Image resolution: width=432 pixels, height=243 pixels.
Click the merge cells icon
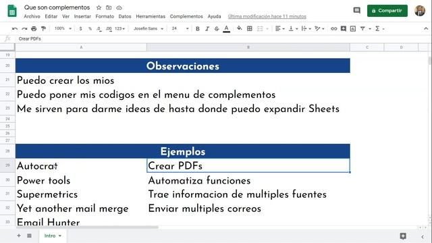click(x=260, y=28)
